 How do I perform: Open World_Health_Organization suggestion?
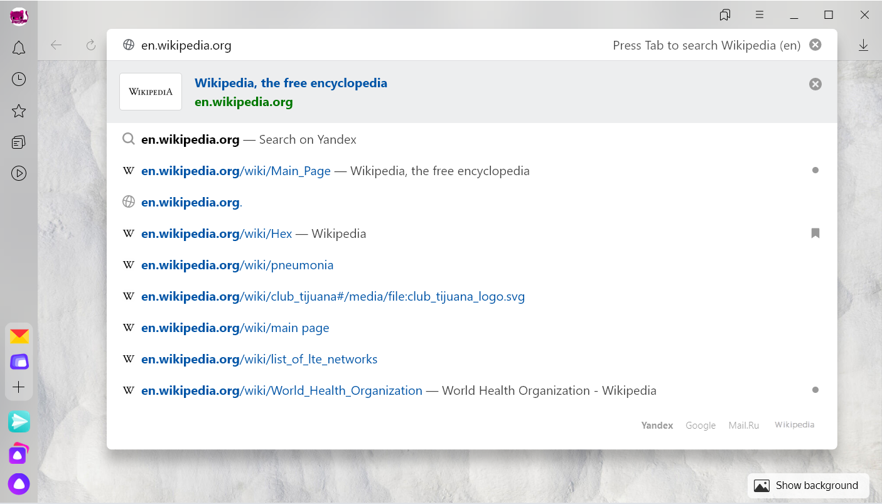point(471,390)
